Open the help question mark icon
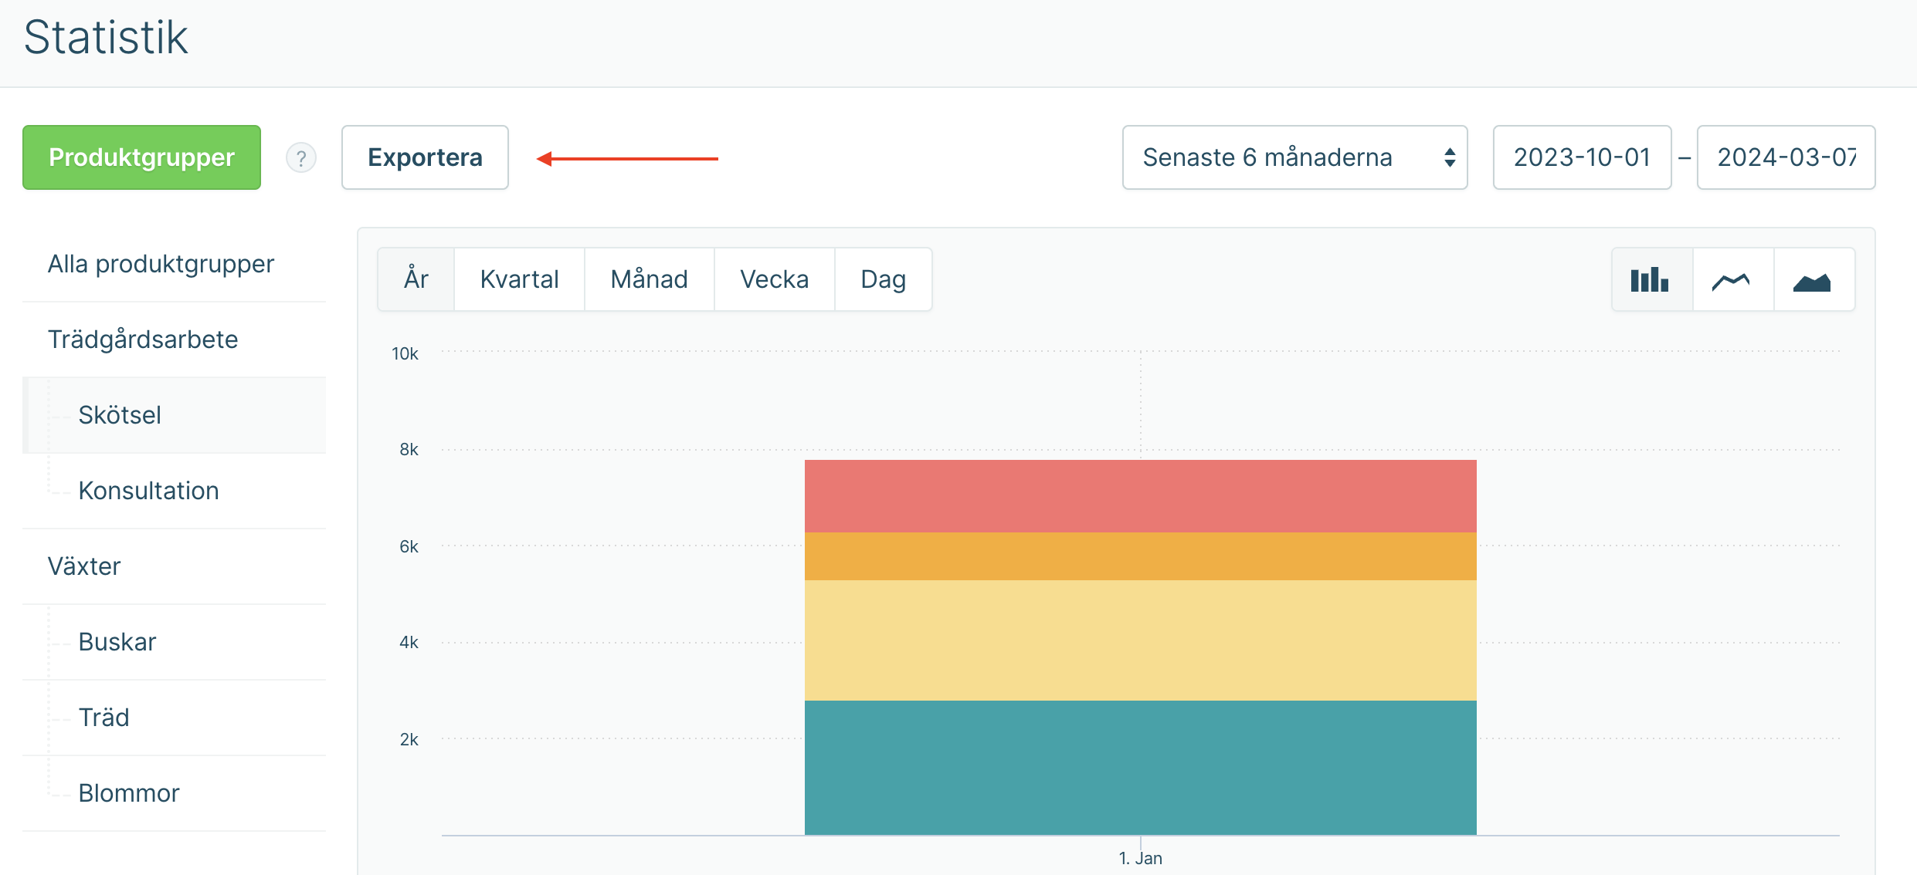The image size is (1917, 875). click(301, 157)
